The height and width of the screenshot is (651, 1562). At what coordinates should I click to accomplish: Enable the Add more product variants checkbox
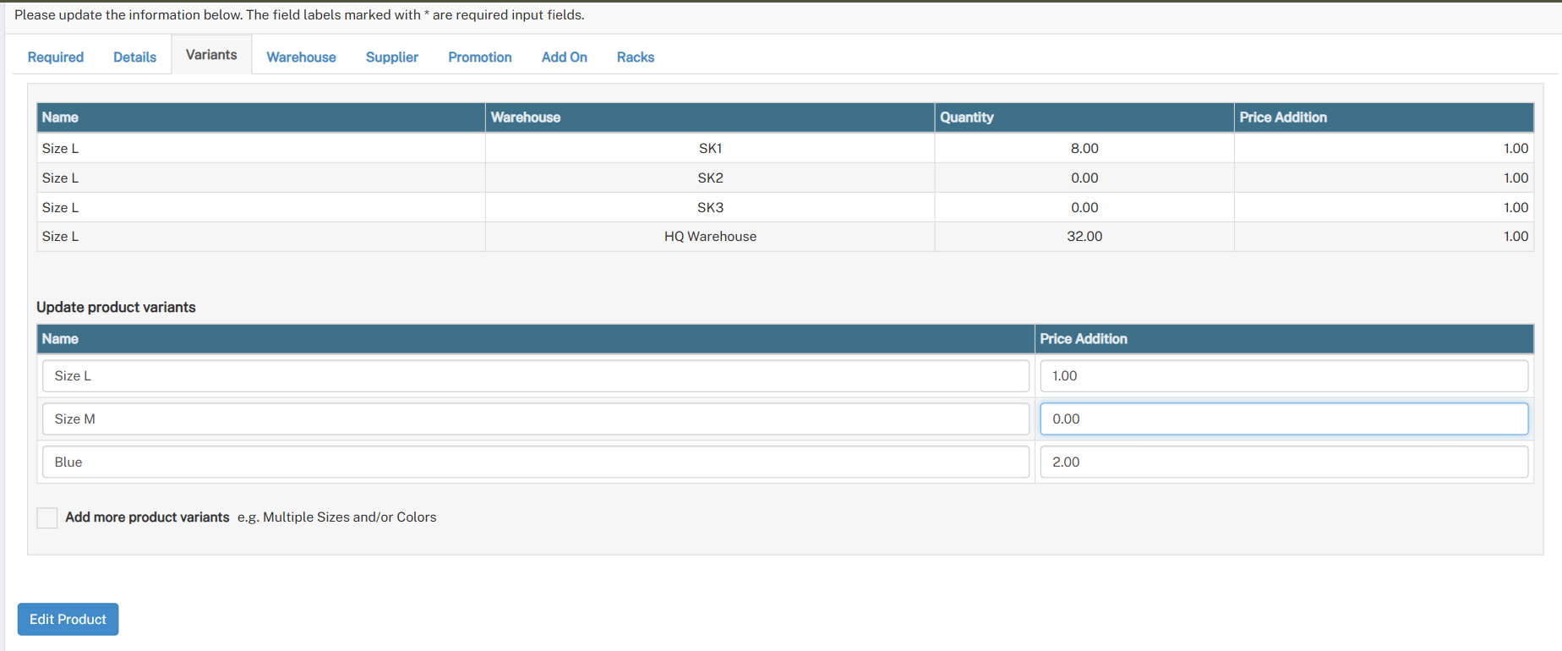click(47, 517)
